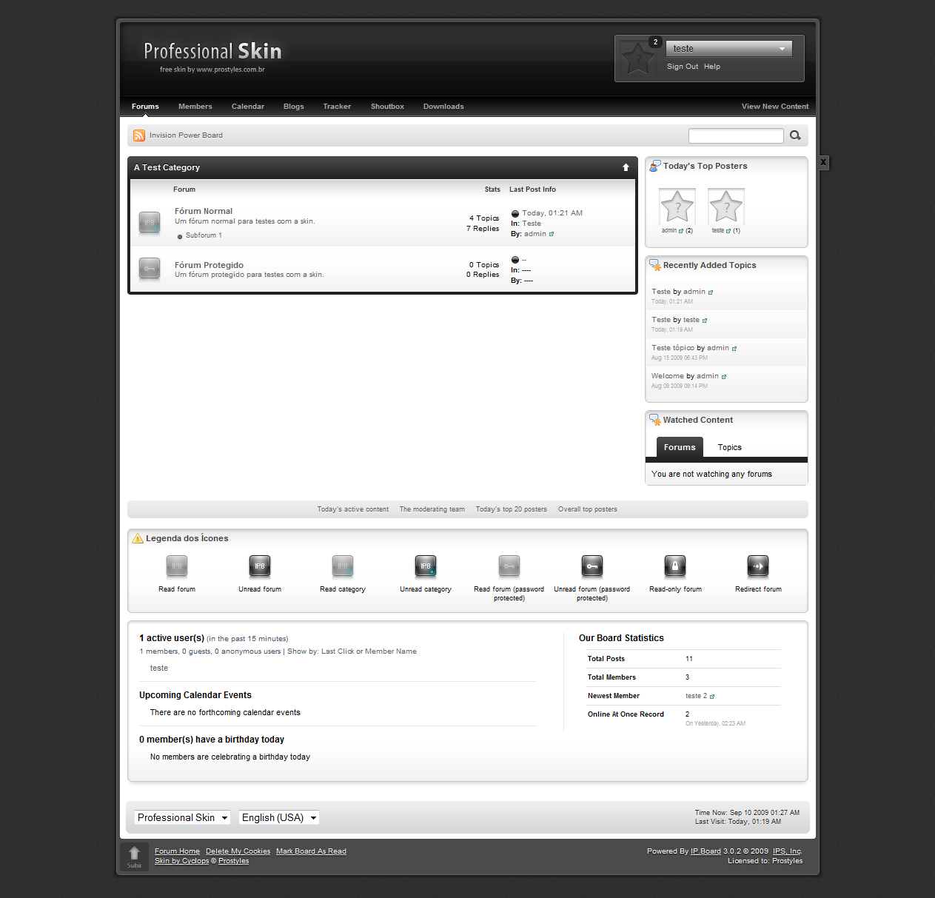Click the Legenda dos Ícones warning icon
This screenshot has width=935, height=898.
[x=138, y=538]
